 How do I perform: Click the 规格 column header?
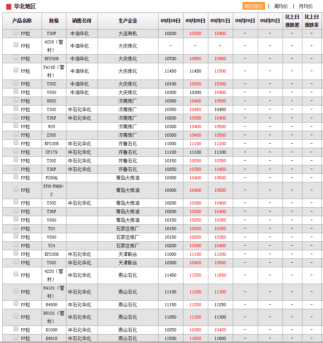point(54,21)
